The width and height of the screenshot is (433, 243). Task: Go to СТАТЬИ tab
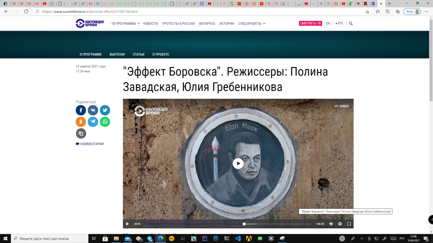[138, 54]
